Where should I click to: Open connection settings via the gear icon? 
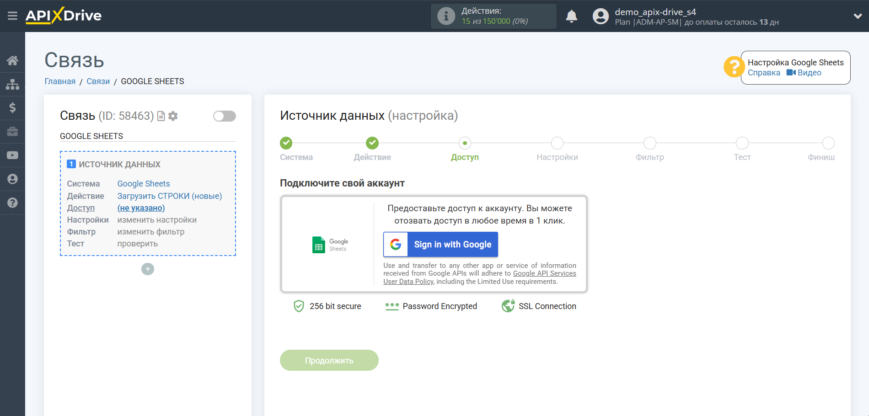[173, 116]
